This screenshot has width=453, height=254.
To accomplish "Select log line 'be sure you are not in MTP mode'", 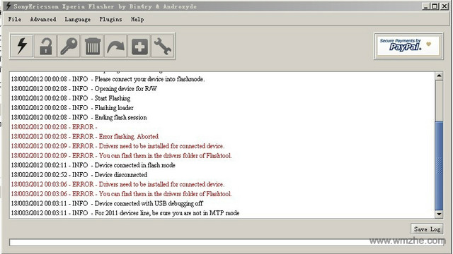I will click(125, 213).
